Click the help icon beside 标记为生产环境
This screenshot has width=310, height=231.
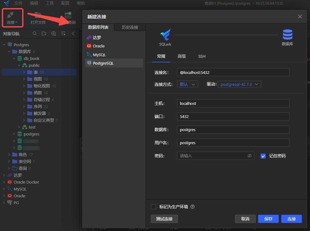192,207
